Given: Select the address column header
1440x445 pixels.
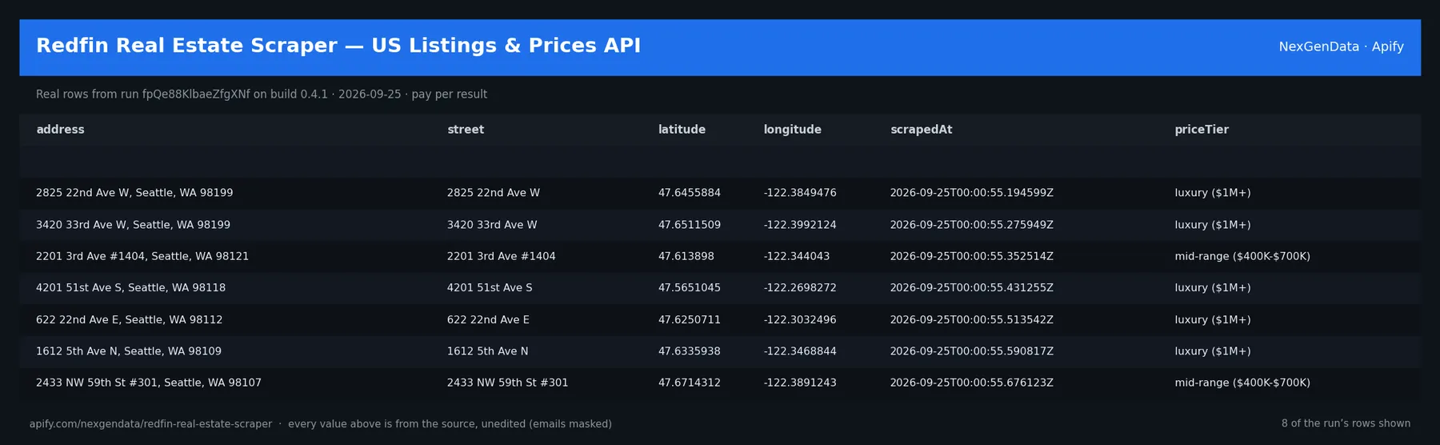Looking at the screenshot, I should pos(60,130).
